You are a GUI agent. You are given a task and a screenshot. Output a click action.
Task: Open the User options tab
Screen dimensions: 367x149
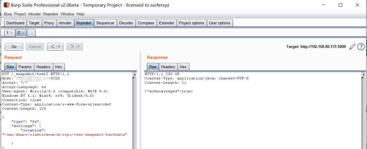click(220, 23)
